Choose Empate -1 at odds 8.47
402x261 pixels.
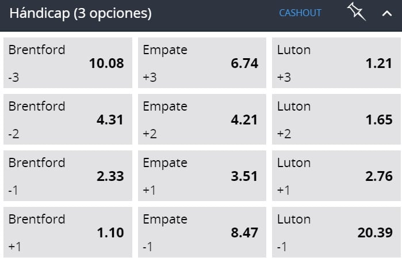[202, 232]
